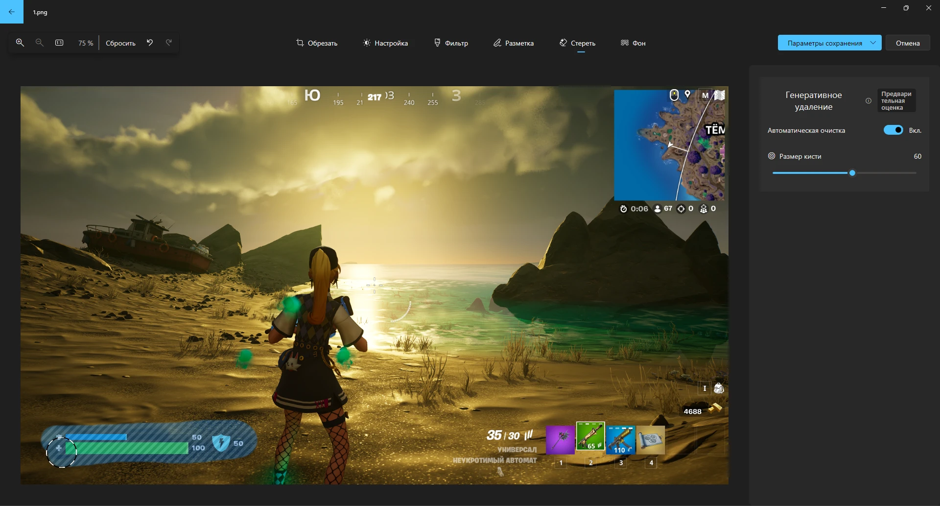Click compass heading 217
Viewport: 940px width, 506px height.
(x=375, y=97)
